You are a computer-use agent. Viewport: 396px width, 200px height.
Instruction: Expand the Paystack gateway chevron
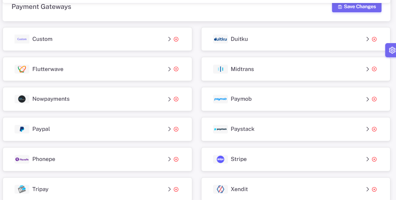pyautogui.click(x=368, y=129)
